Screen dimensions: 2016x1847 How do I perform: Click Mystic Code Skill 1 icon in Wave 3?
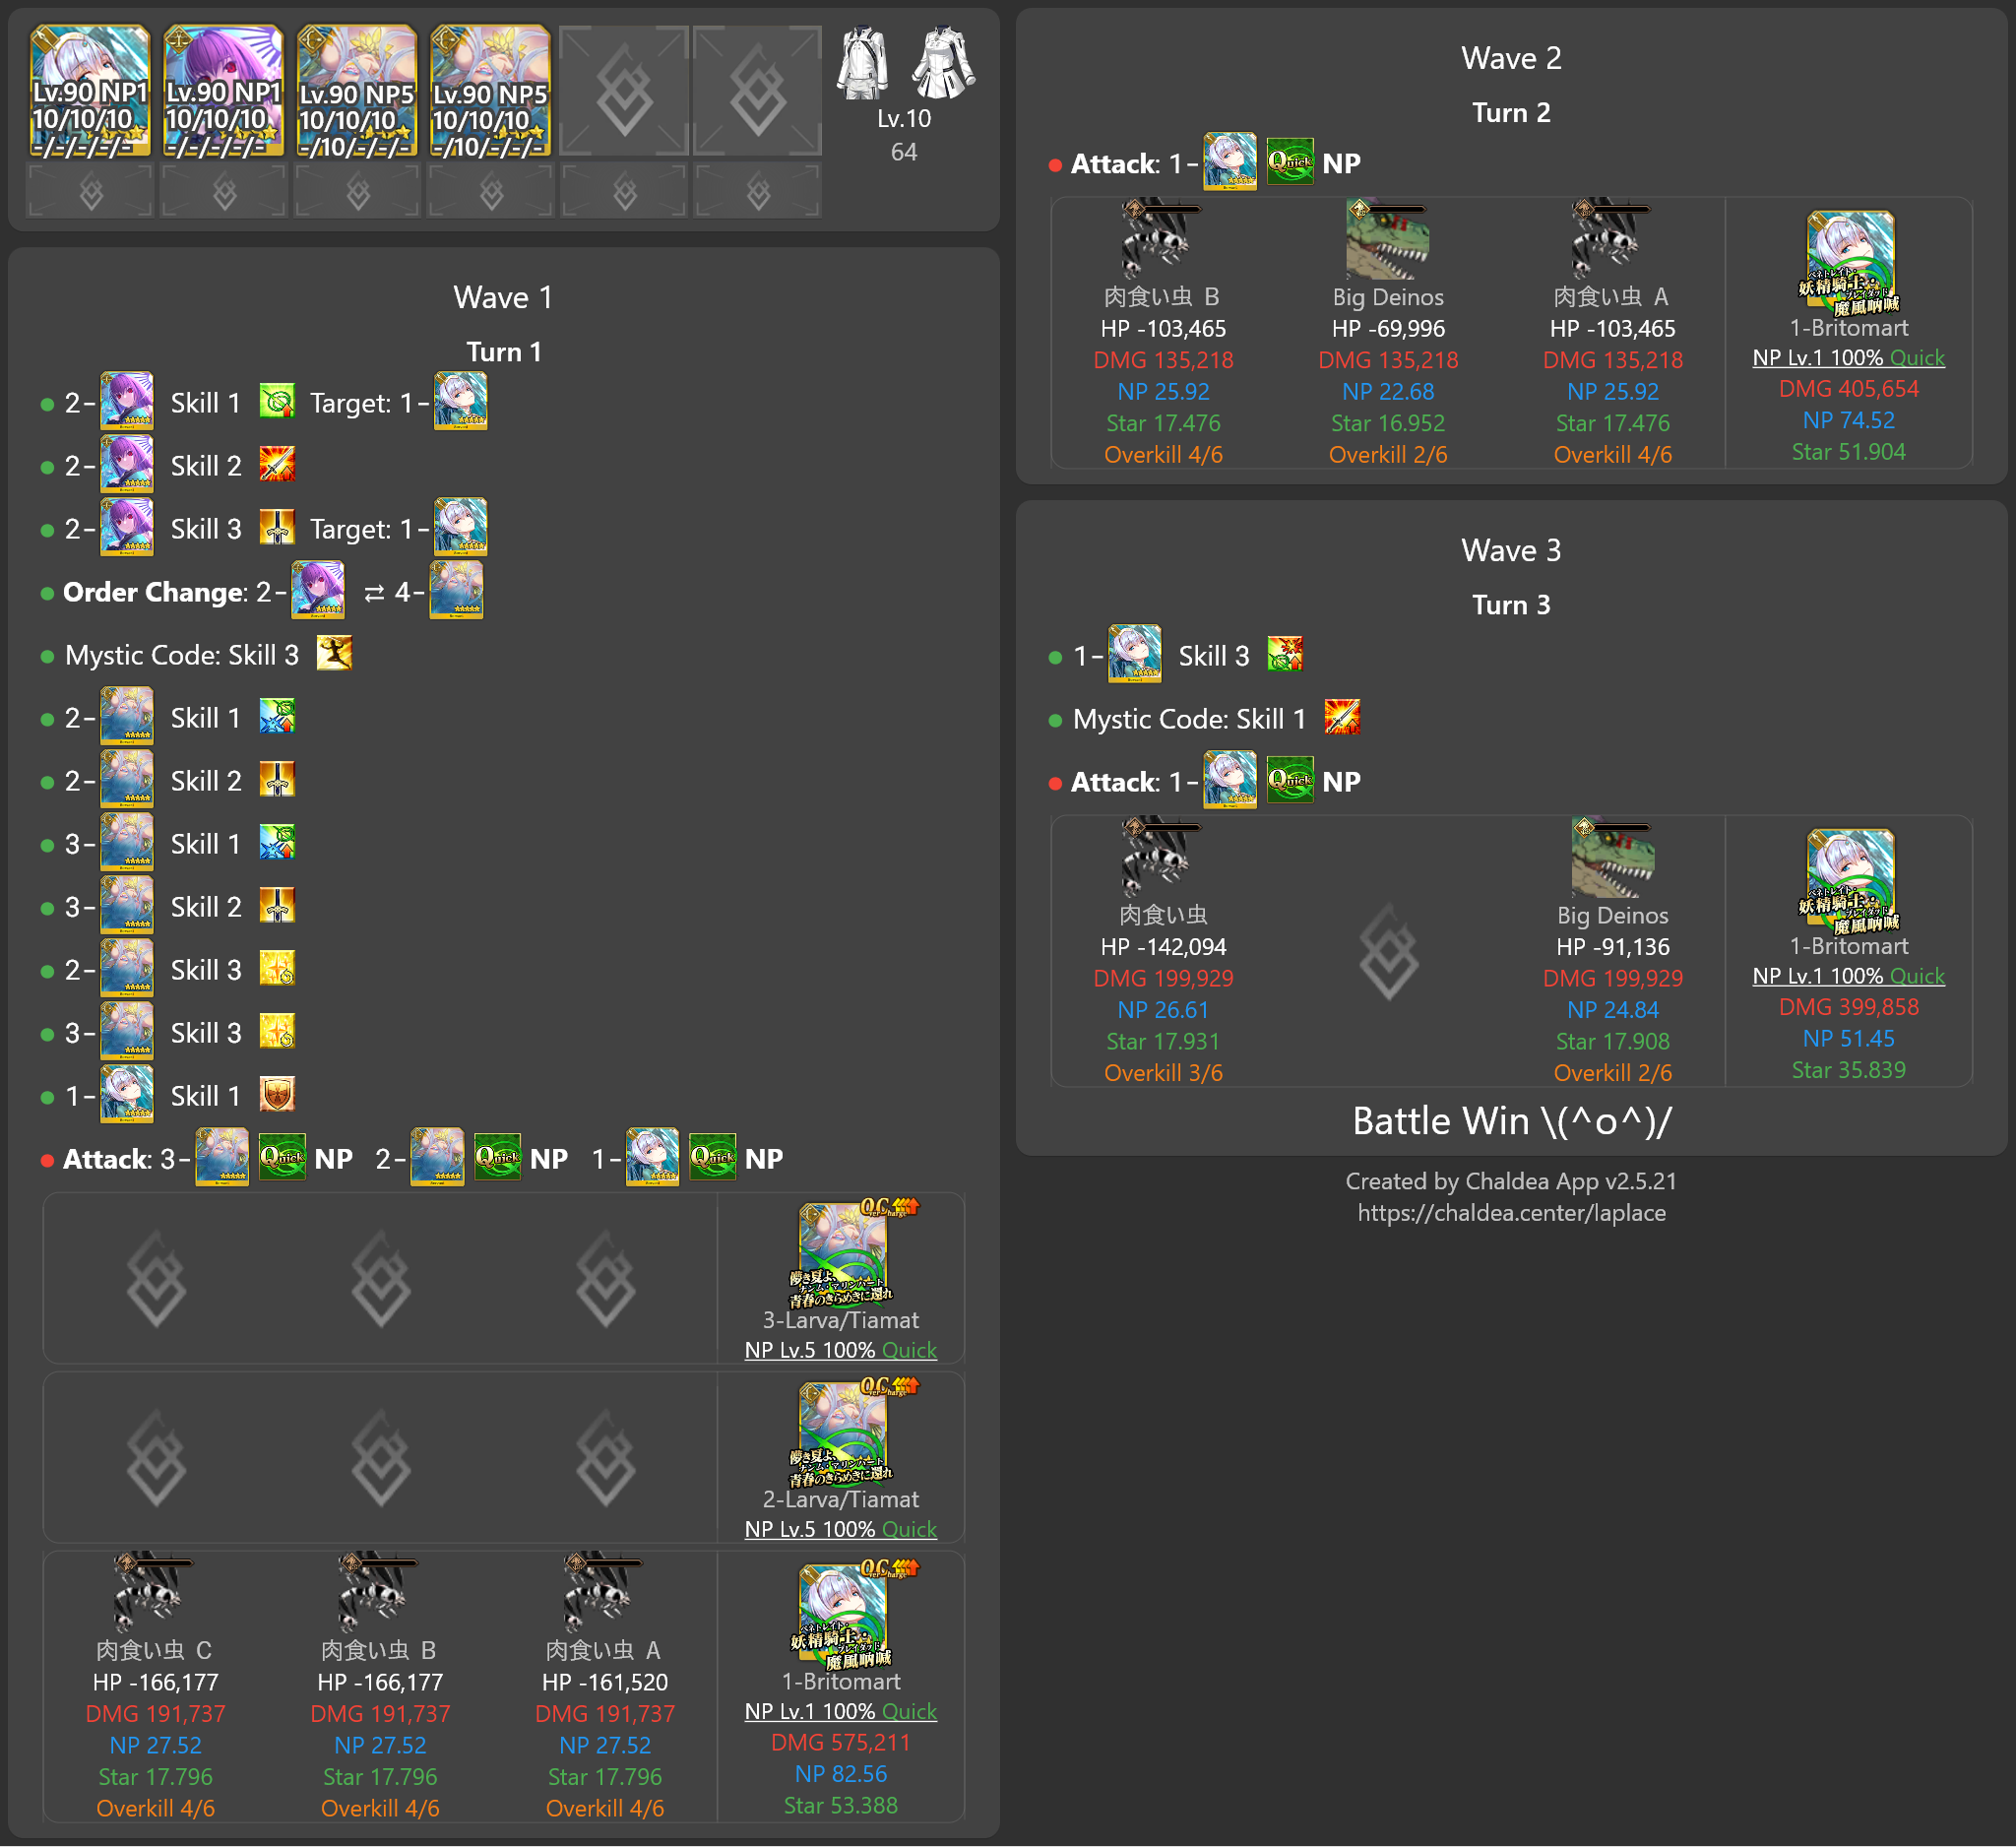coord(1341,717)
